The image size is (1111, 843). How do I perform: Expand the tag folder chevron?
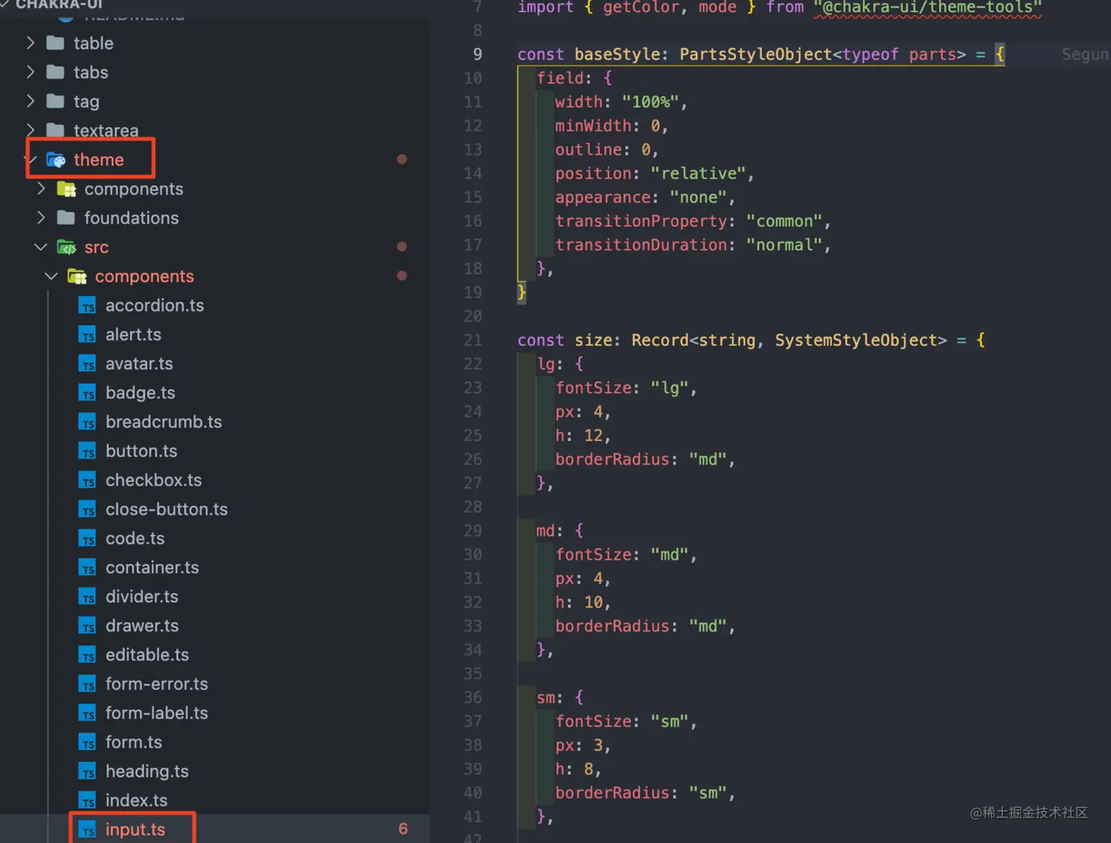pyautogui.click(x=30, y=101)
